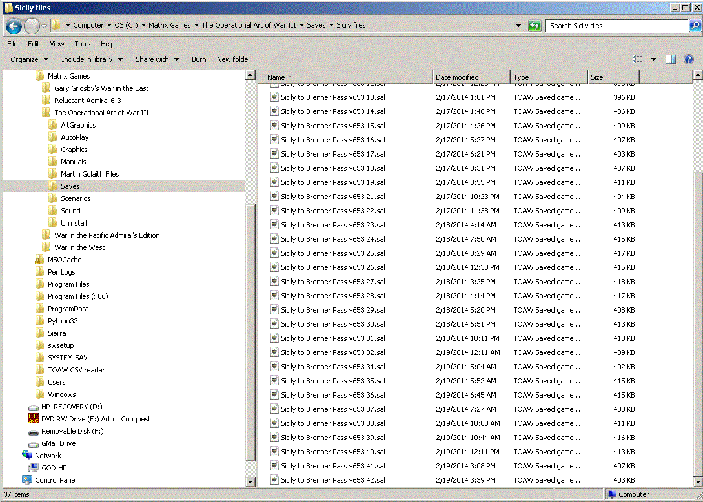Open the Share with dropdown
This screenshot has width=703, height=502.
click(158, 59)
